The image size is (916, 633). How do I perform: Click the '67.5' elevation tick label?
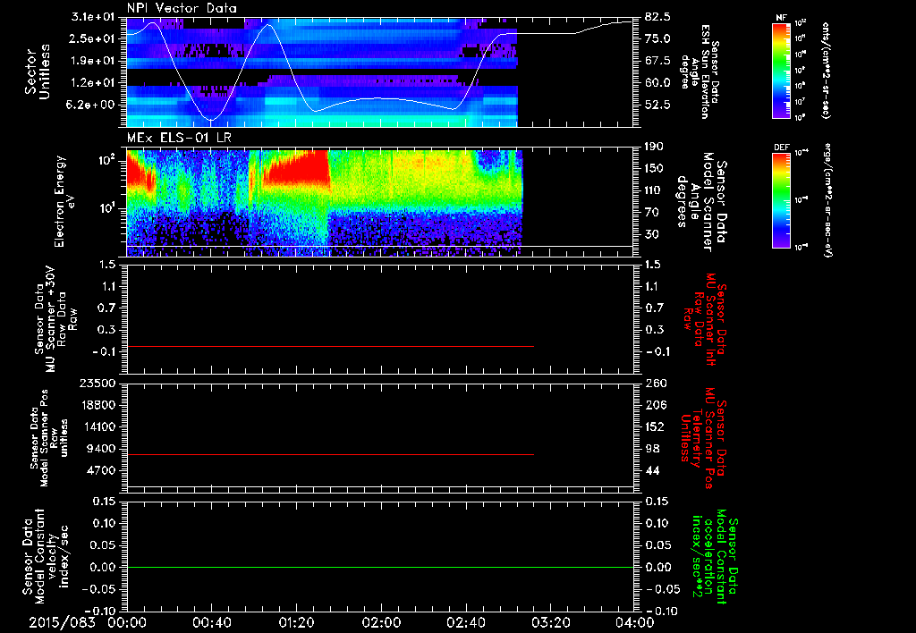(x=657, y=61)
